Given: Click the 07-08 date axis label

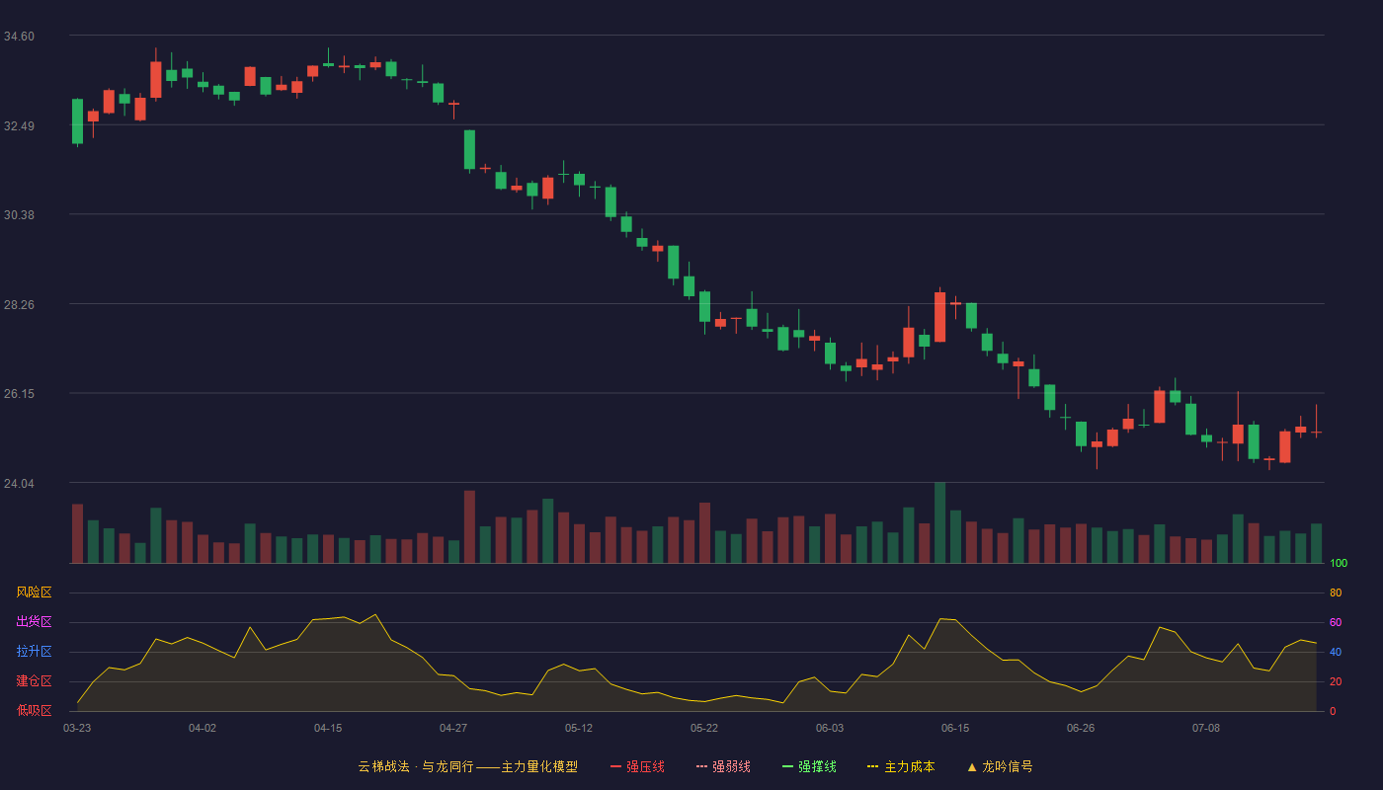Looking at the screenshot, I should (x=1206, y=728).
